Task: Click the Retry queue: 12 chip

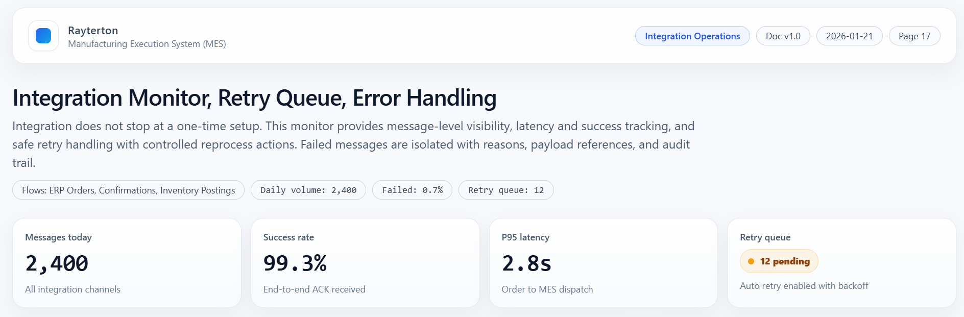Action: pyautogui.click(x=505, y=190)
